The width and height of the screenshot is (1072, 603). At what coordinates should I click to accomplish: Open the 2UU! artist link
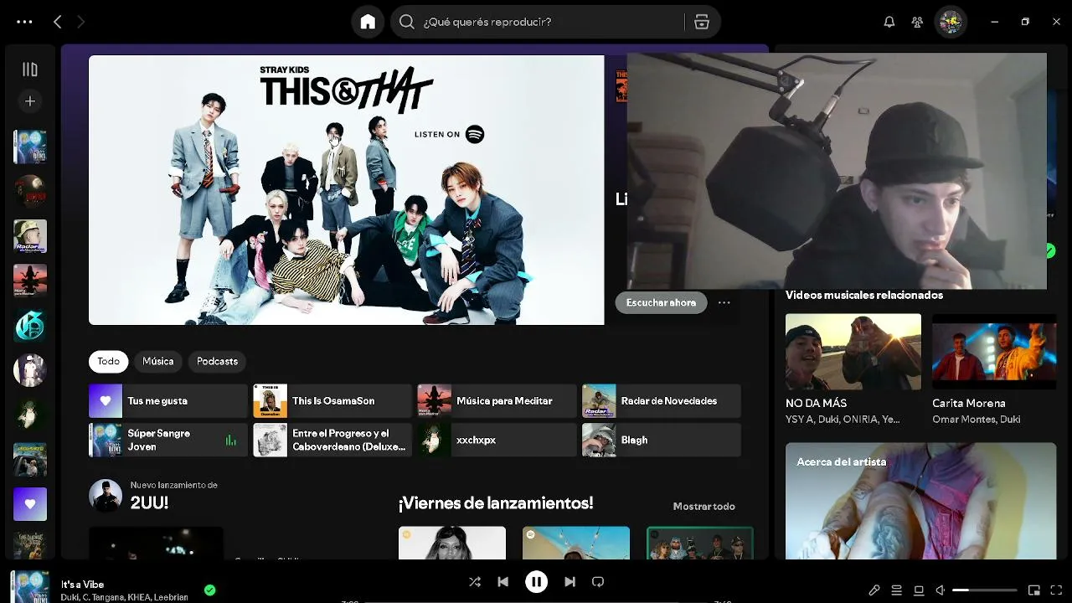[x=149, y=502]
